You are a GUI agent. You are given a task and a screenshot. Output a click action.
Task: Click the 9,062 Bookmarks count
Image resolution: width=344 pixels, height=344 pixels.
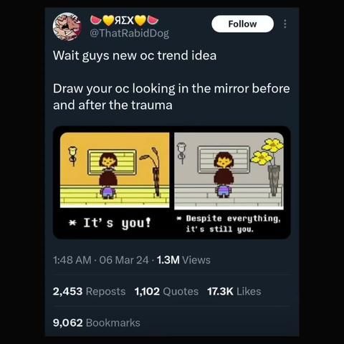(x=97, y=322)
